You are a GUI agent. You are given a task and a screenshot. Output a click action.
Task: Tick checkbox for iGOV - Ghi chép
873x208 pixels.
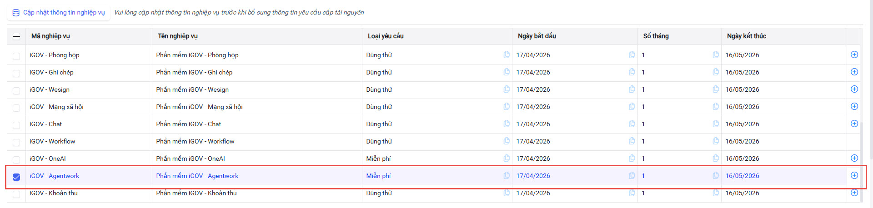(16, 73)
